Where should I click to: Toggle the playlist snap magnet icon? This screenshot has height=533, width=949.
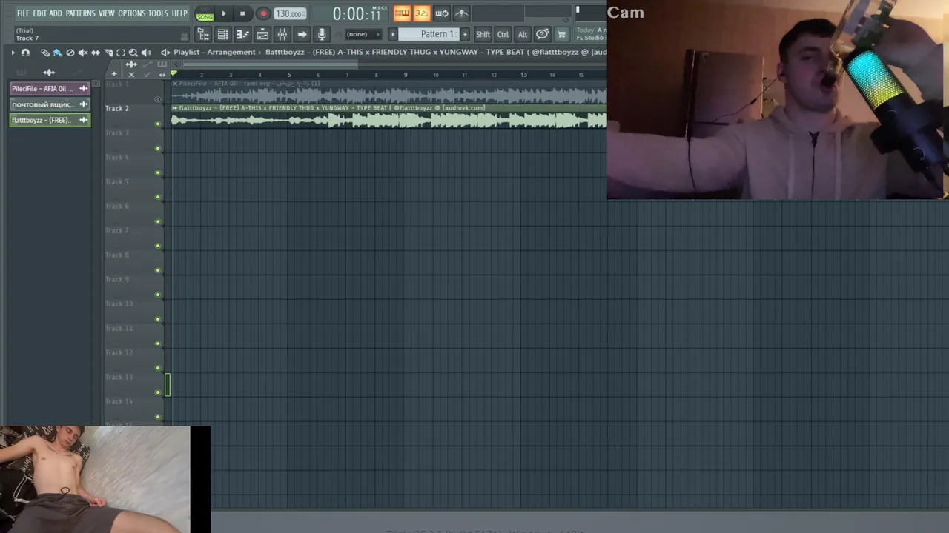coord(25,53)
